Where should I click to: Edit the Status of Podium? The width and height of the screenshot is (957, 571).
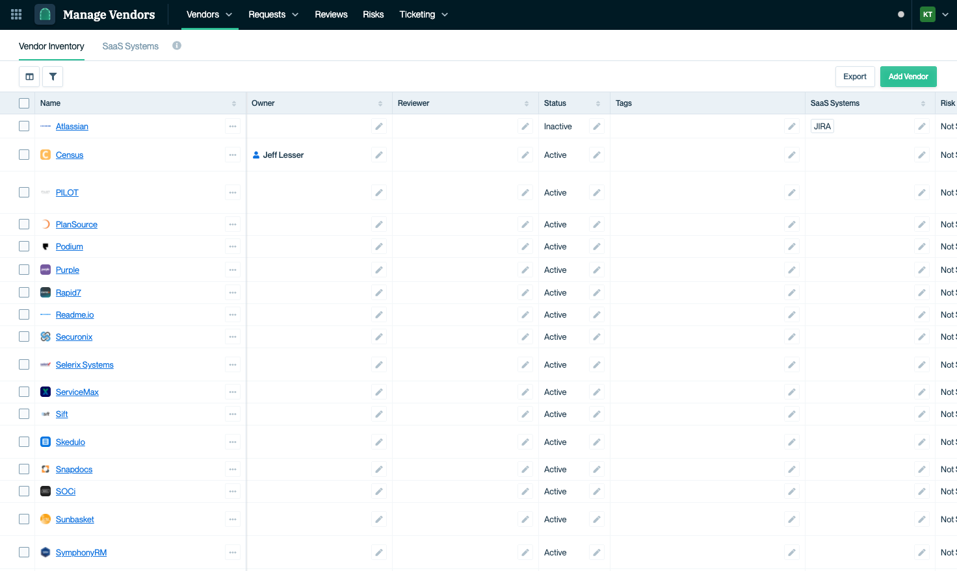click(x=597, y=246)
